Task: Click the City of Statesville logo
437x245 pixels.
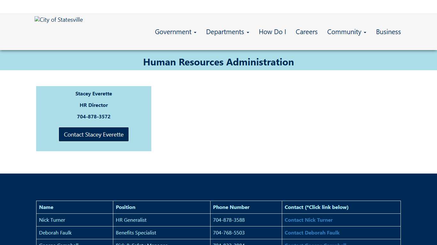Action: pos(59,20)
